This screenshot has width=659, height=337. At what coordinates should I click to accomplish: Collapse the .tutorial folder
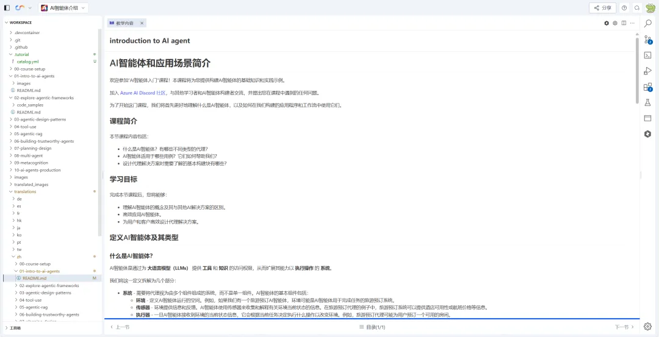pos(21,55)
